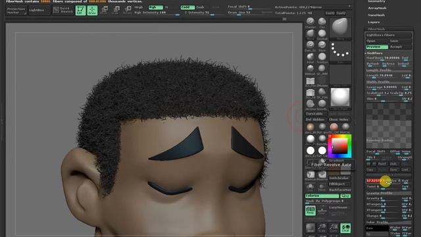Select the Zsub button

pos(200,7)
